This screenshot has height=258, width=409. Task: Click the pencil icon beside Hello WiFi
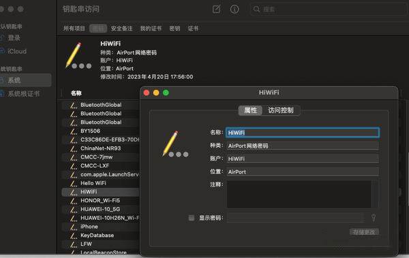coord(74,184)
